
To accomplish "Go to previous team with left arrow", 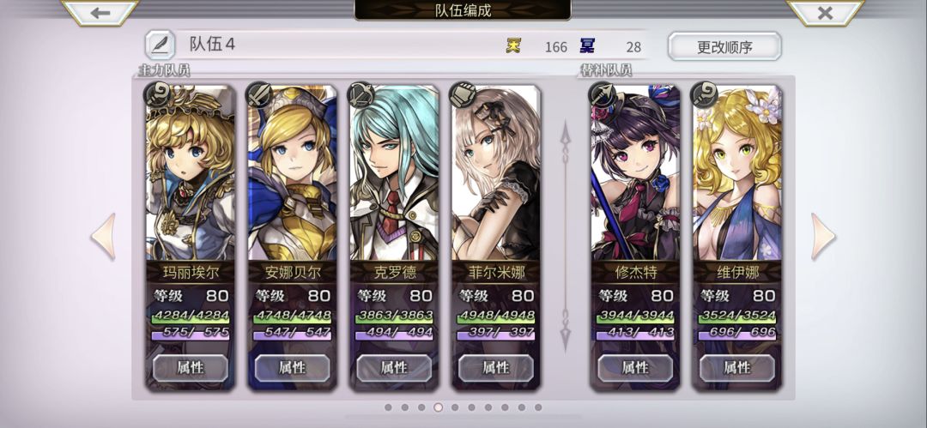I will tap(104, 237).
